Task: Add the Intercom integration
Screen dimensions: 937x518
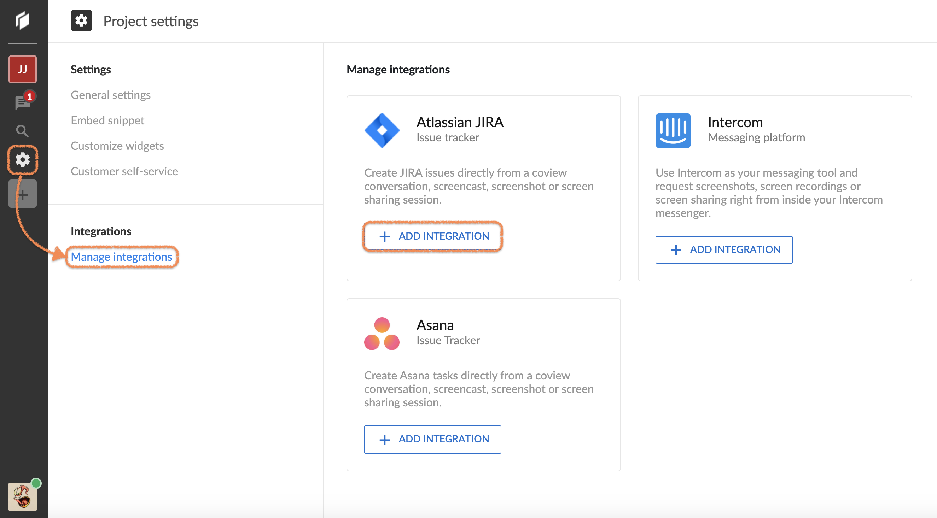Action: 723,249
